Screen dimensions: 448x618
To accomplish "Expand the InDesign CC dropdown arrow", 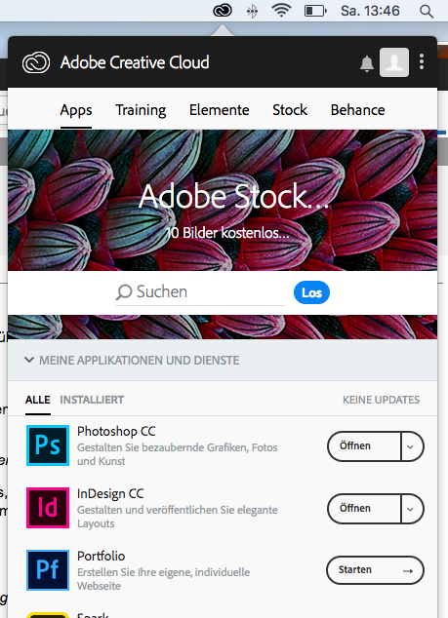I will (x=412, y=509).
